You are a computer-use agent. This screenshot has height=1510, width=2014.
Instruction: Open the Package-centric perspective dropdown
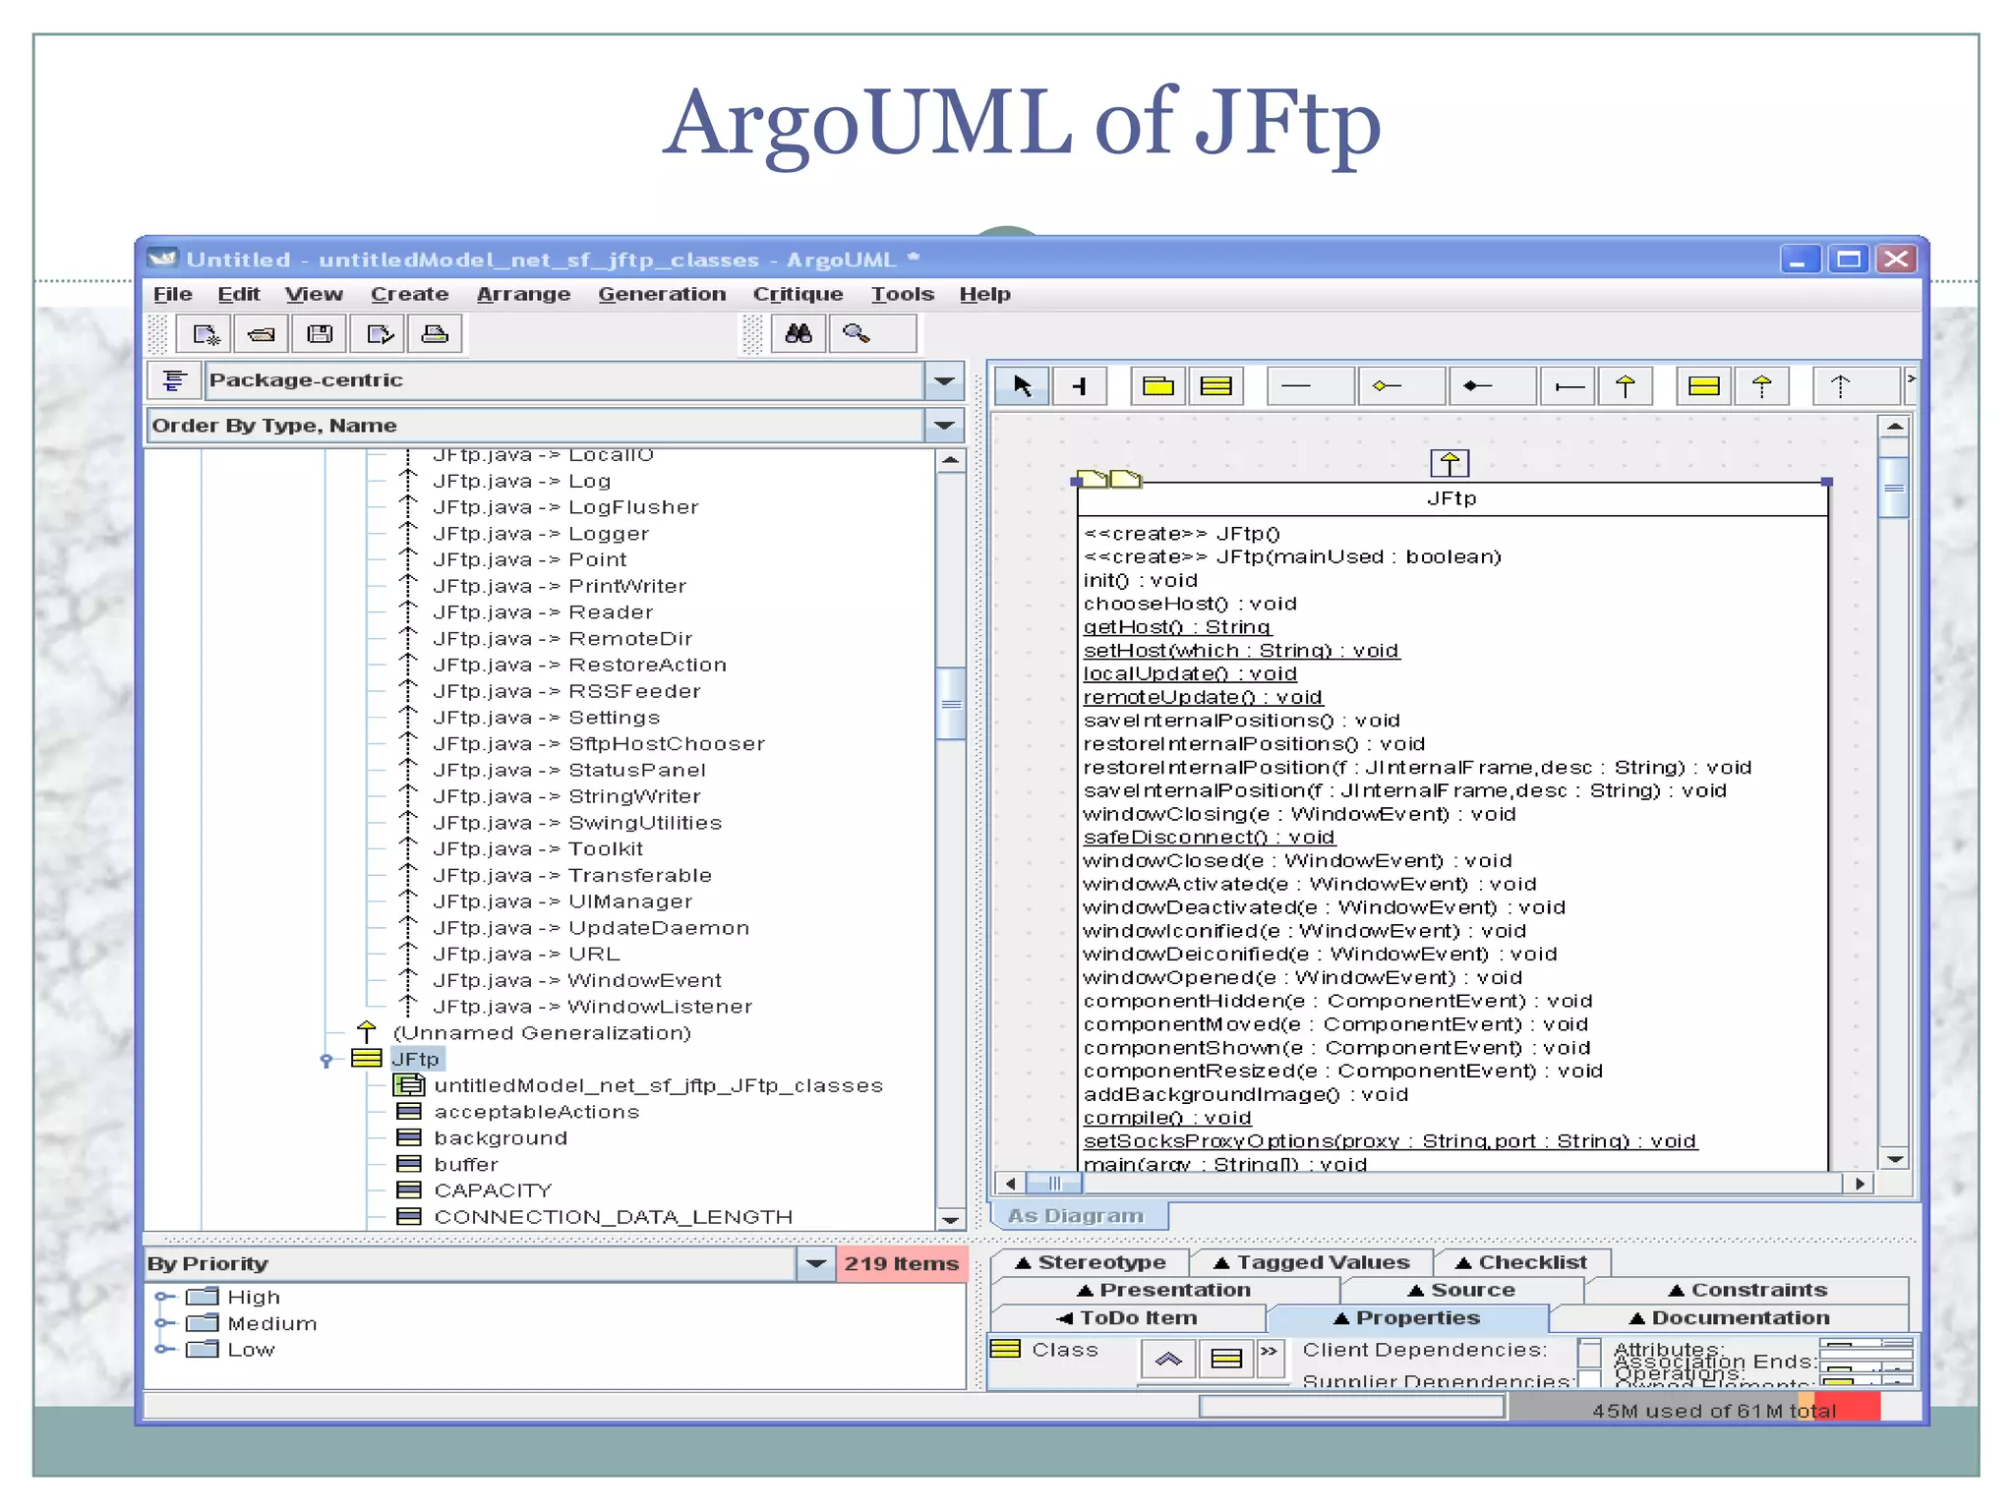pyautogui.click(x=945, y=380)
